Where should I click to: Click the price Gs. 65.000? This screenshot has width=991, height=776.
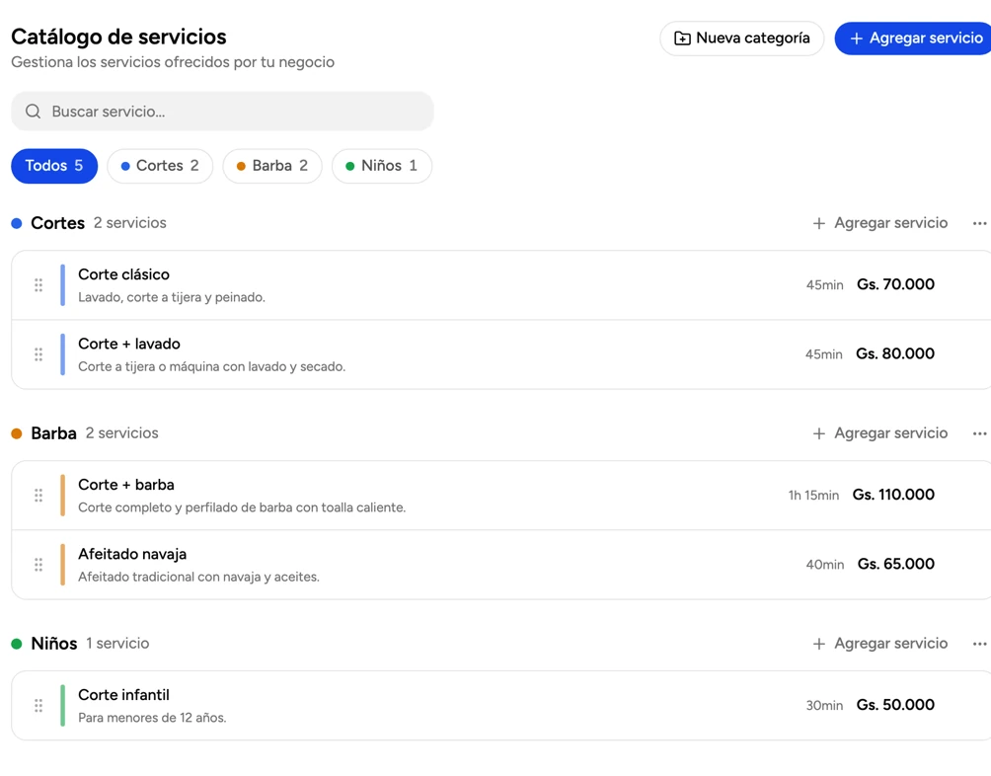(896, 564)
